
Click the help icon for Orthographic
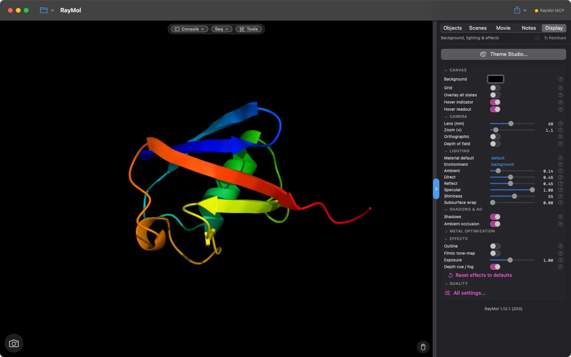click(x=560, y=137)
